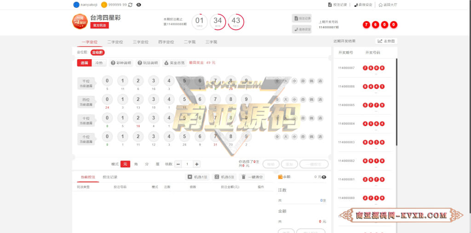Image resolution: width=471 pixels, height=233 pixels.
Task: Decrease the multiplier with minus button
Action: pos(178,164)
